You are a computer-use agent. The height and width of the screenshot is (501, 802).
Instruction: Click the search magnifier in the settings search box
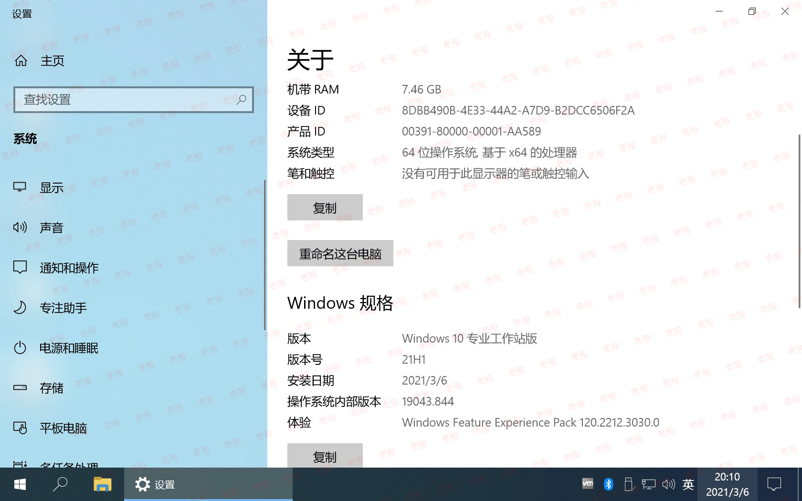tap(241, 99)
